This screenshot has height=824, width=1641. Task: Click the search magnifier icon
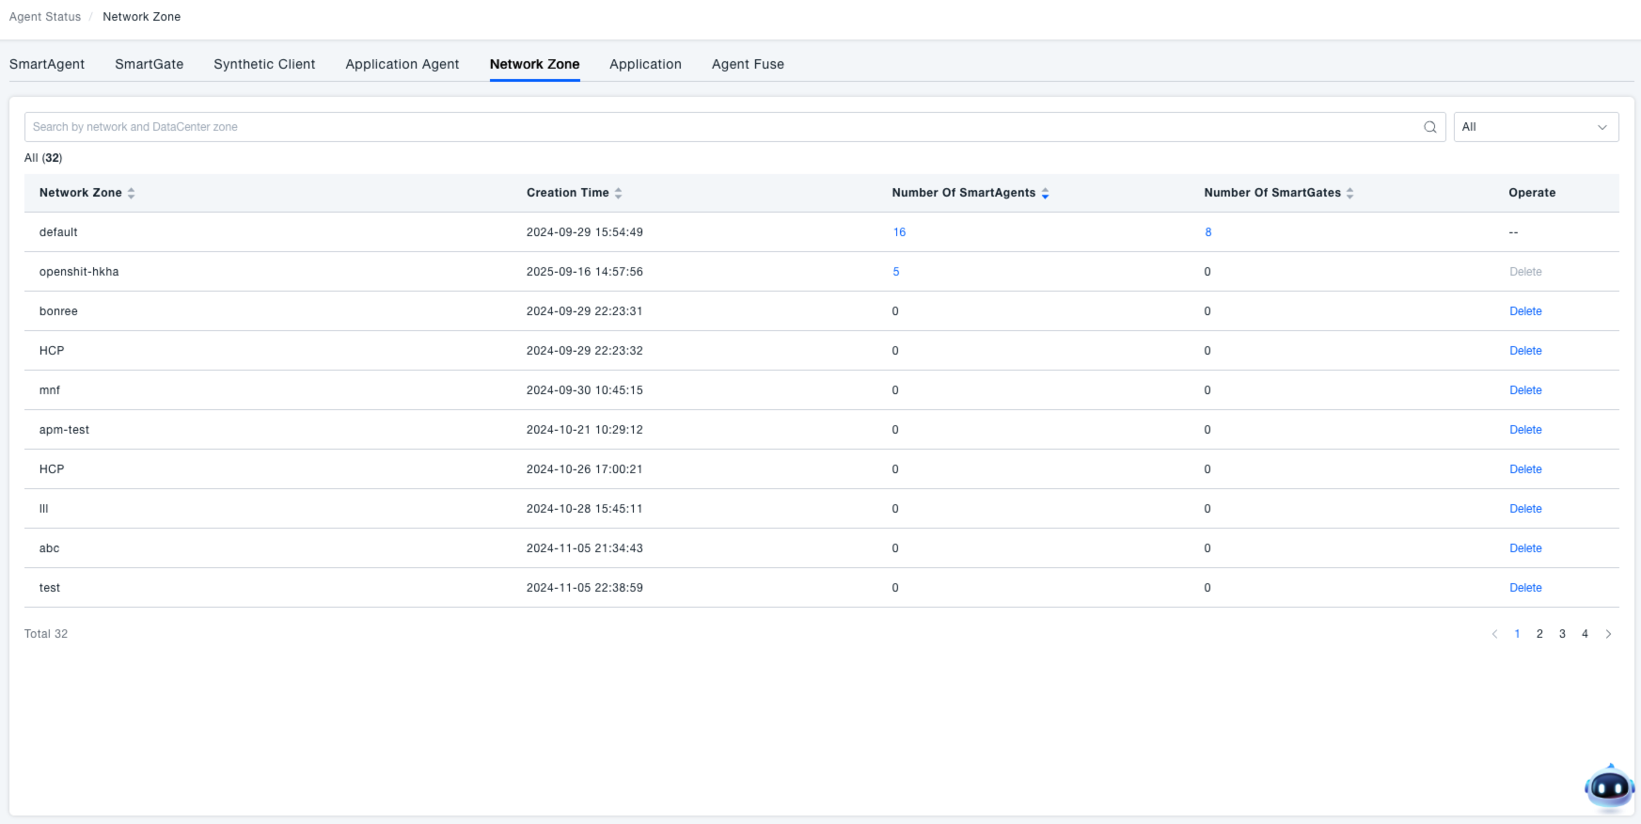(x=1429, y=127)
